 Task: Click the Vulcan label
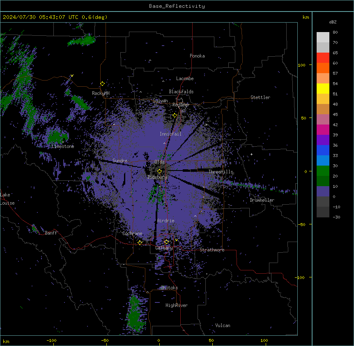tap(223, 325)
